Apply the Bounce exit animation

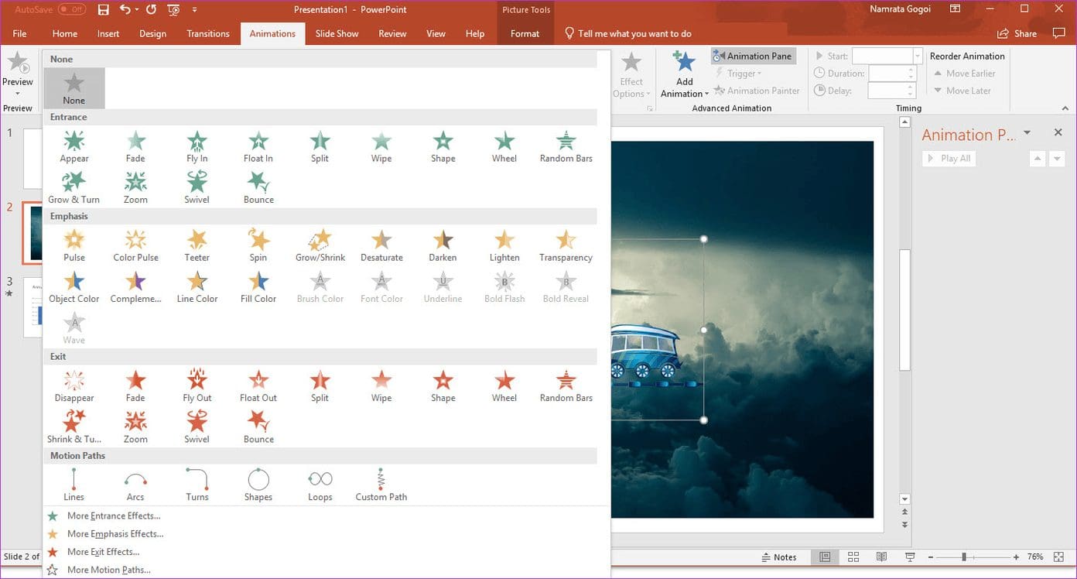tap(258, 427)
